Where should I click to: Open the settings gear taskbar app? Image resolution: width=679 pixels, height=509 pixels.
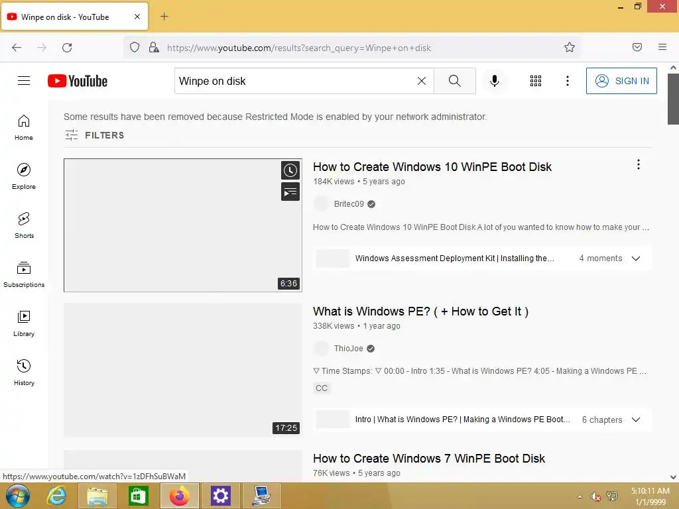click(x=220, y=496)
